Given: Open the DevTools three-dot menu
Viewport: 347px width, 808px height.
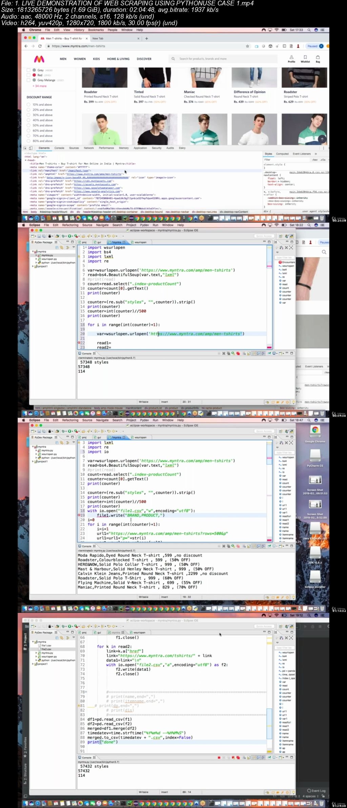Looking at the screenshot, I should click(324, 148).
